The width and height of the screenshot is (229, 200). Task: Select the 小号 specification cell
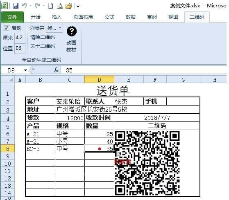[x=70, y=141]
